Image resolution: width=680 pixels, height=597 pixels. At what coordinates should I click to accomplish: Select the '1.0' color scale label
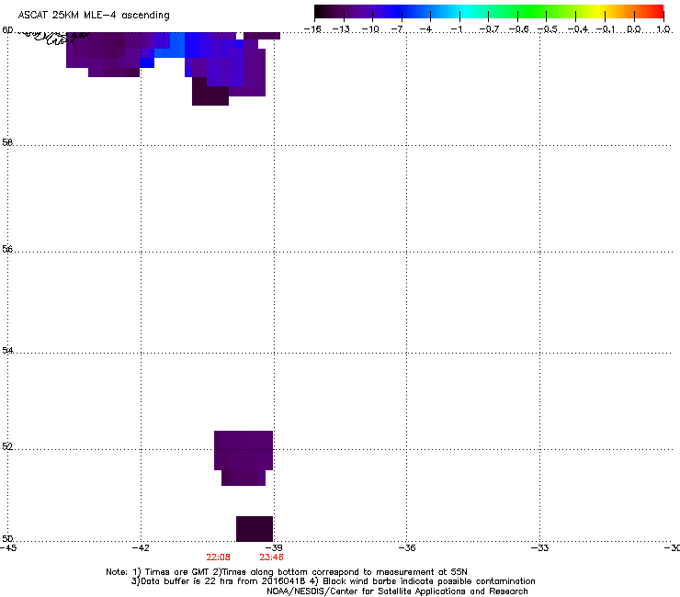coord(663,29)
